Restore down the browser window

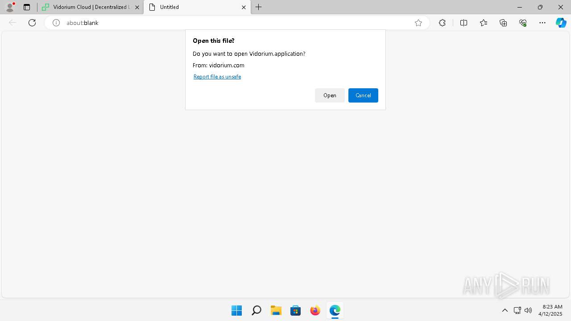point(540,7)
